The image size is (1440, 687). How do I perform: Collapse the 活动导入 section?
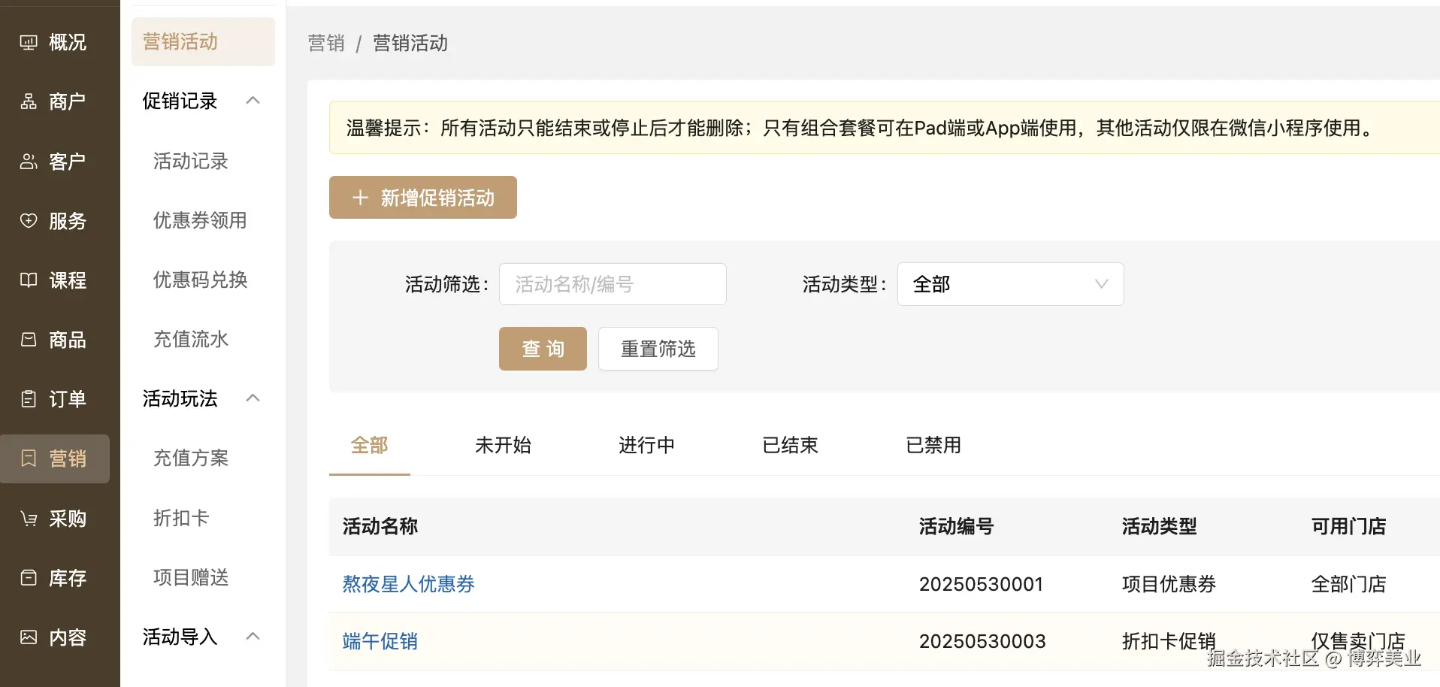point(253,636)
